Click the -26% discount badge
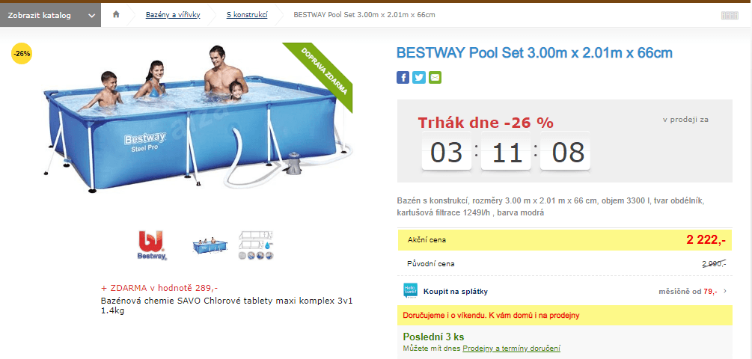752x359 pixels. pos(22,54)
